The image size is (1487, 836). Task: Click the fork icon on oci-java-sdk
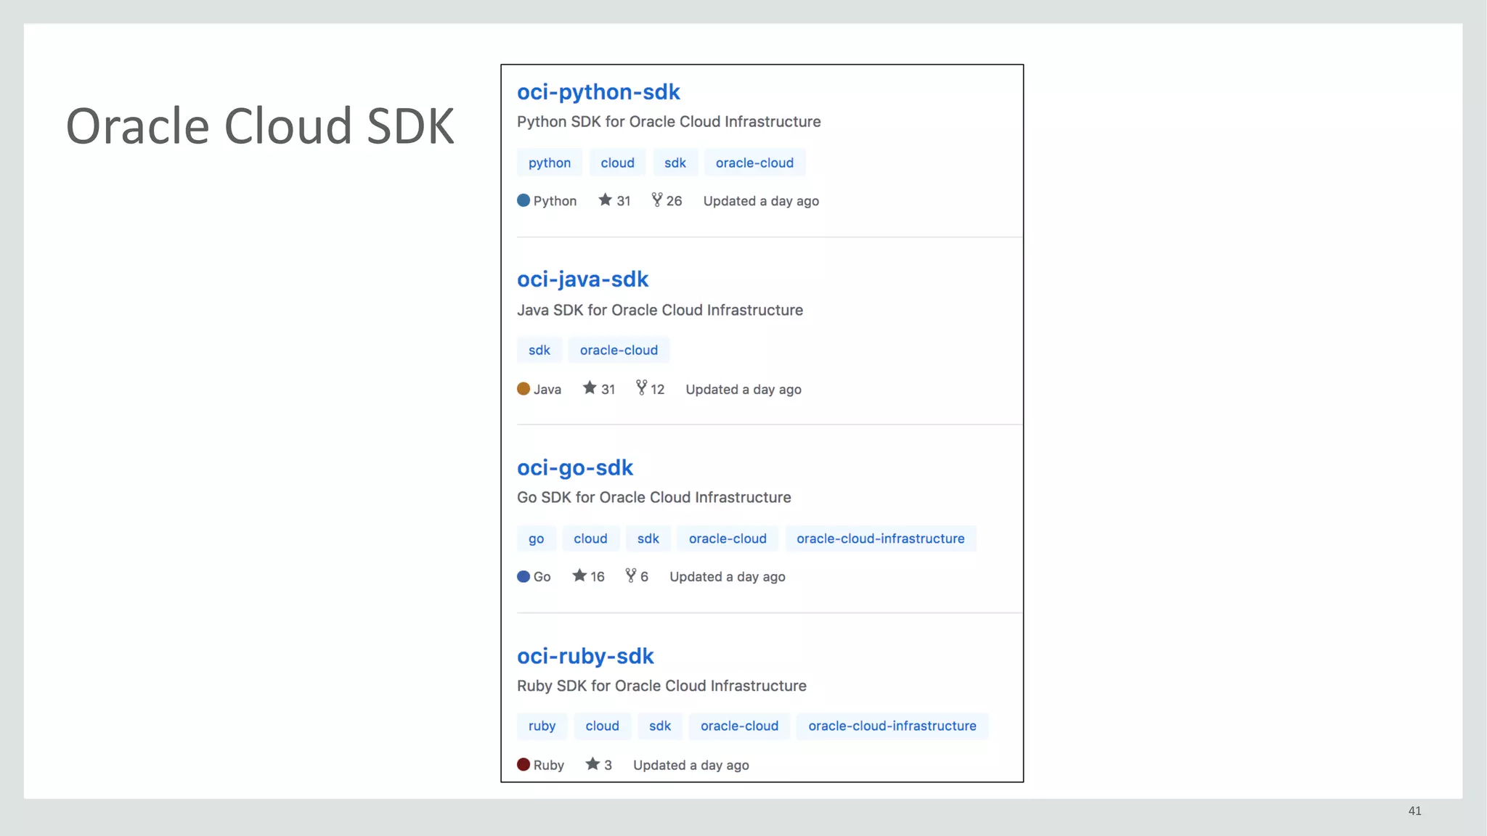point(641,388)
